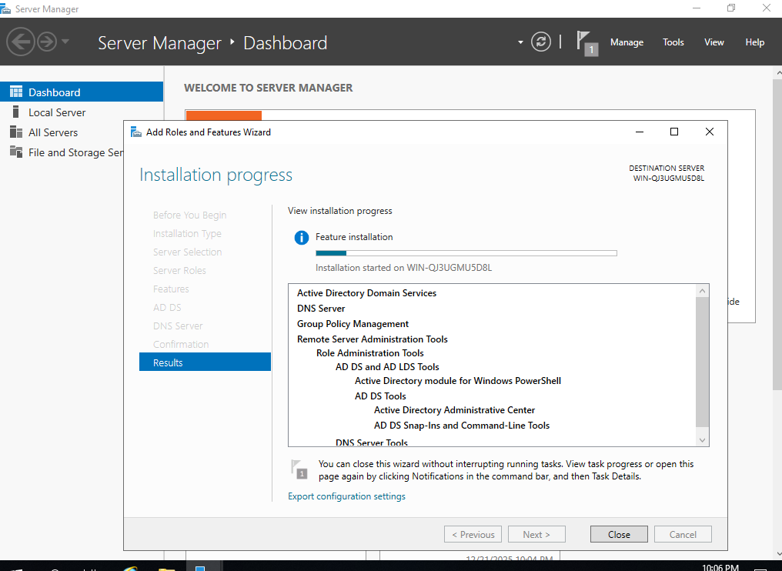Click the Server Roles wizard step
This screenshot has width=782, height=571.
point(179,270)
